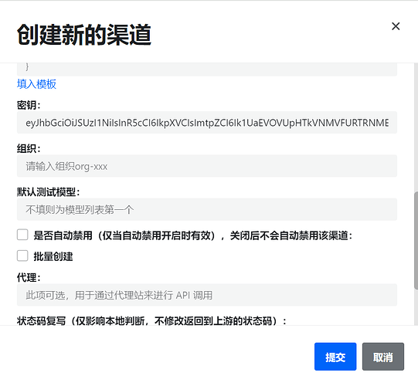Viewport: 418px width, 386px height.
Task: Click the 密钥: label text
Action: point(29,105)
